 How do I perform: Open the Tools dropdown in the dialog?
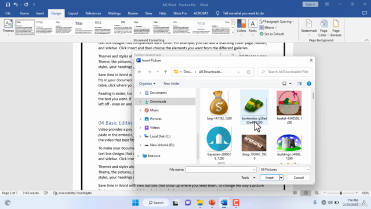click(x=248, y=178)
